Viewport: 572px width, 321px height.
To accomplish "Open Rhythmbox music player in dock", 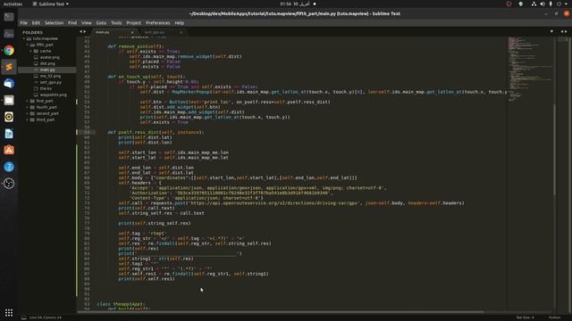I will click(x=9, y=117).
